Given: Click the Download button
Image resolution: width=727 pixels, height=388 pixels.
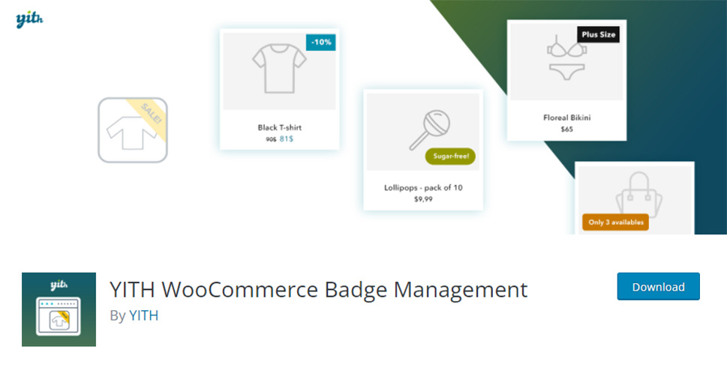Looking at the screenshot, I should click(x=659, y=287).
